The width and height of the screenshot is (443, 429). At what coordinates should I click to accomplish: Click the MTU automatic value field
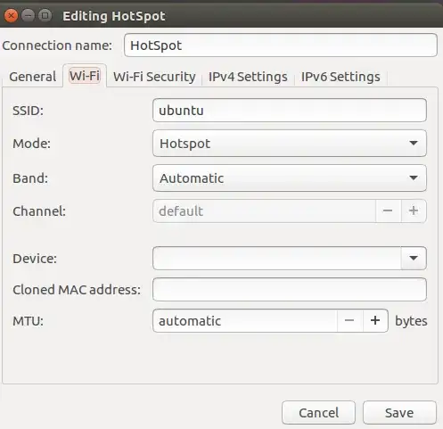[245, 320]
